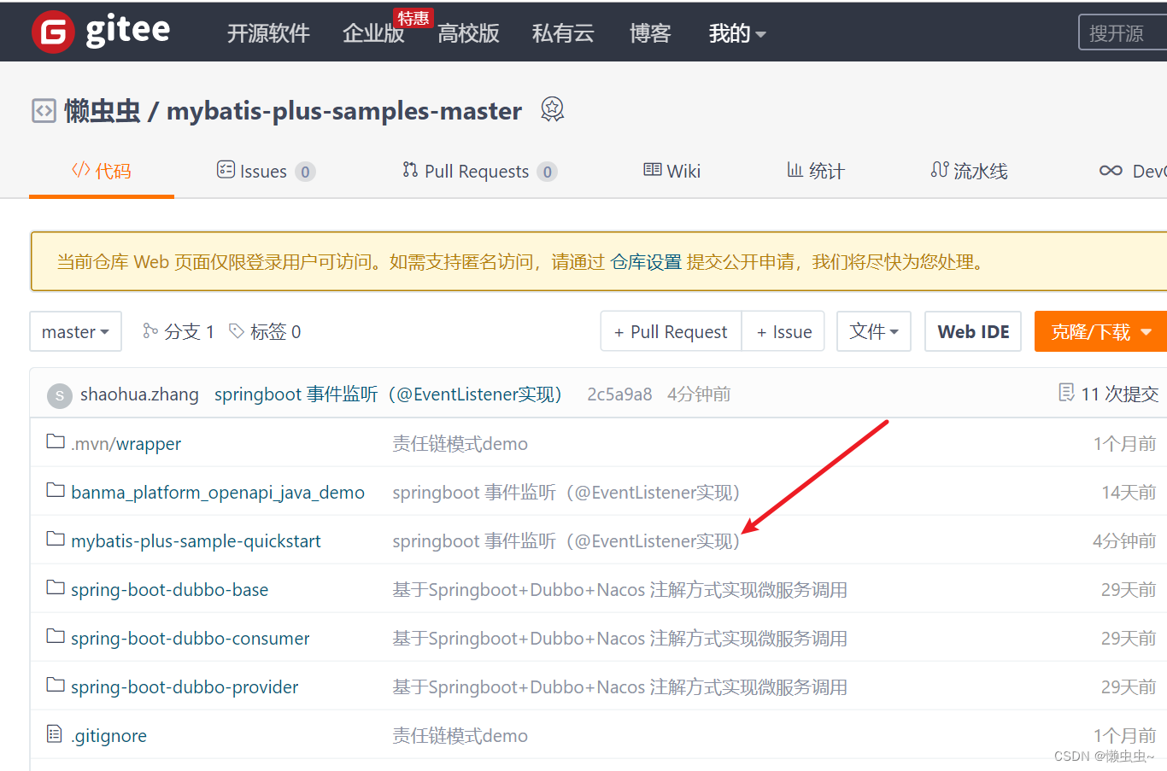The width and height of the screenshot is (1167, 771).
Task: Open the banma_platform_openapi_java_demo folder
Action: pyautogui.click(x=218, y=493)
